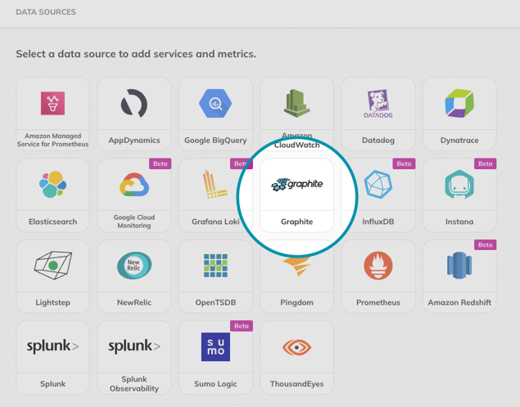The image size is (520, 407).
Task: Click the InfluxDB name text
Action: pos(378,221)
